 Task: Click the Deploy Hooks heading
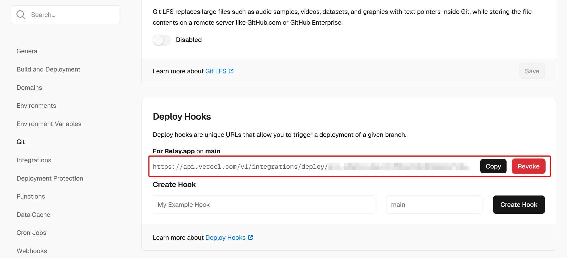pos(182,117)
